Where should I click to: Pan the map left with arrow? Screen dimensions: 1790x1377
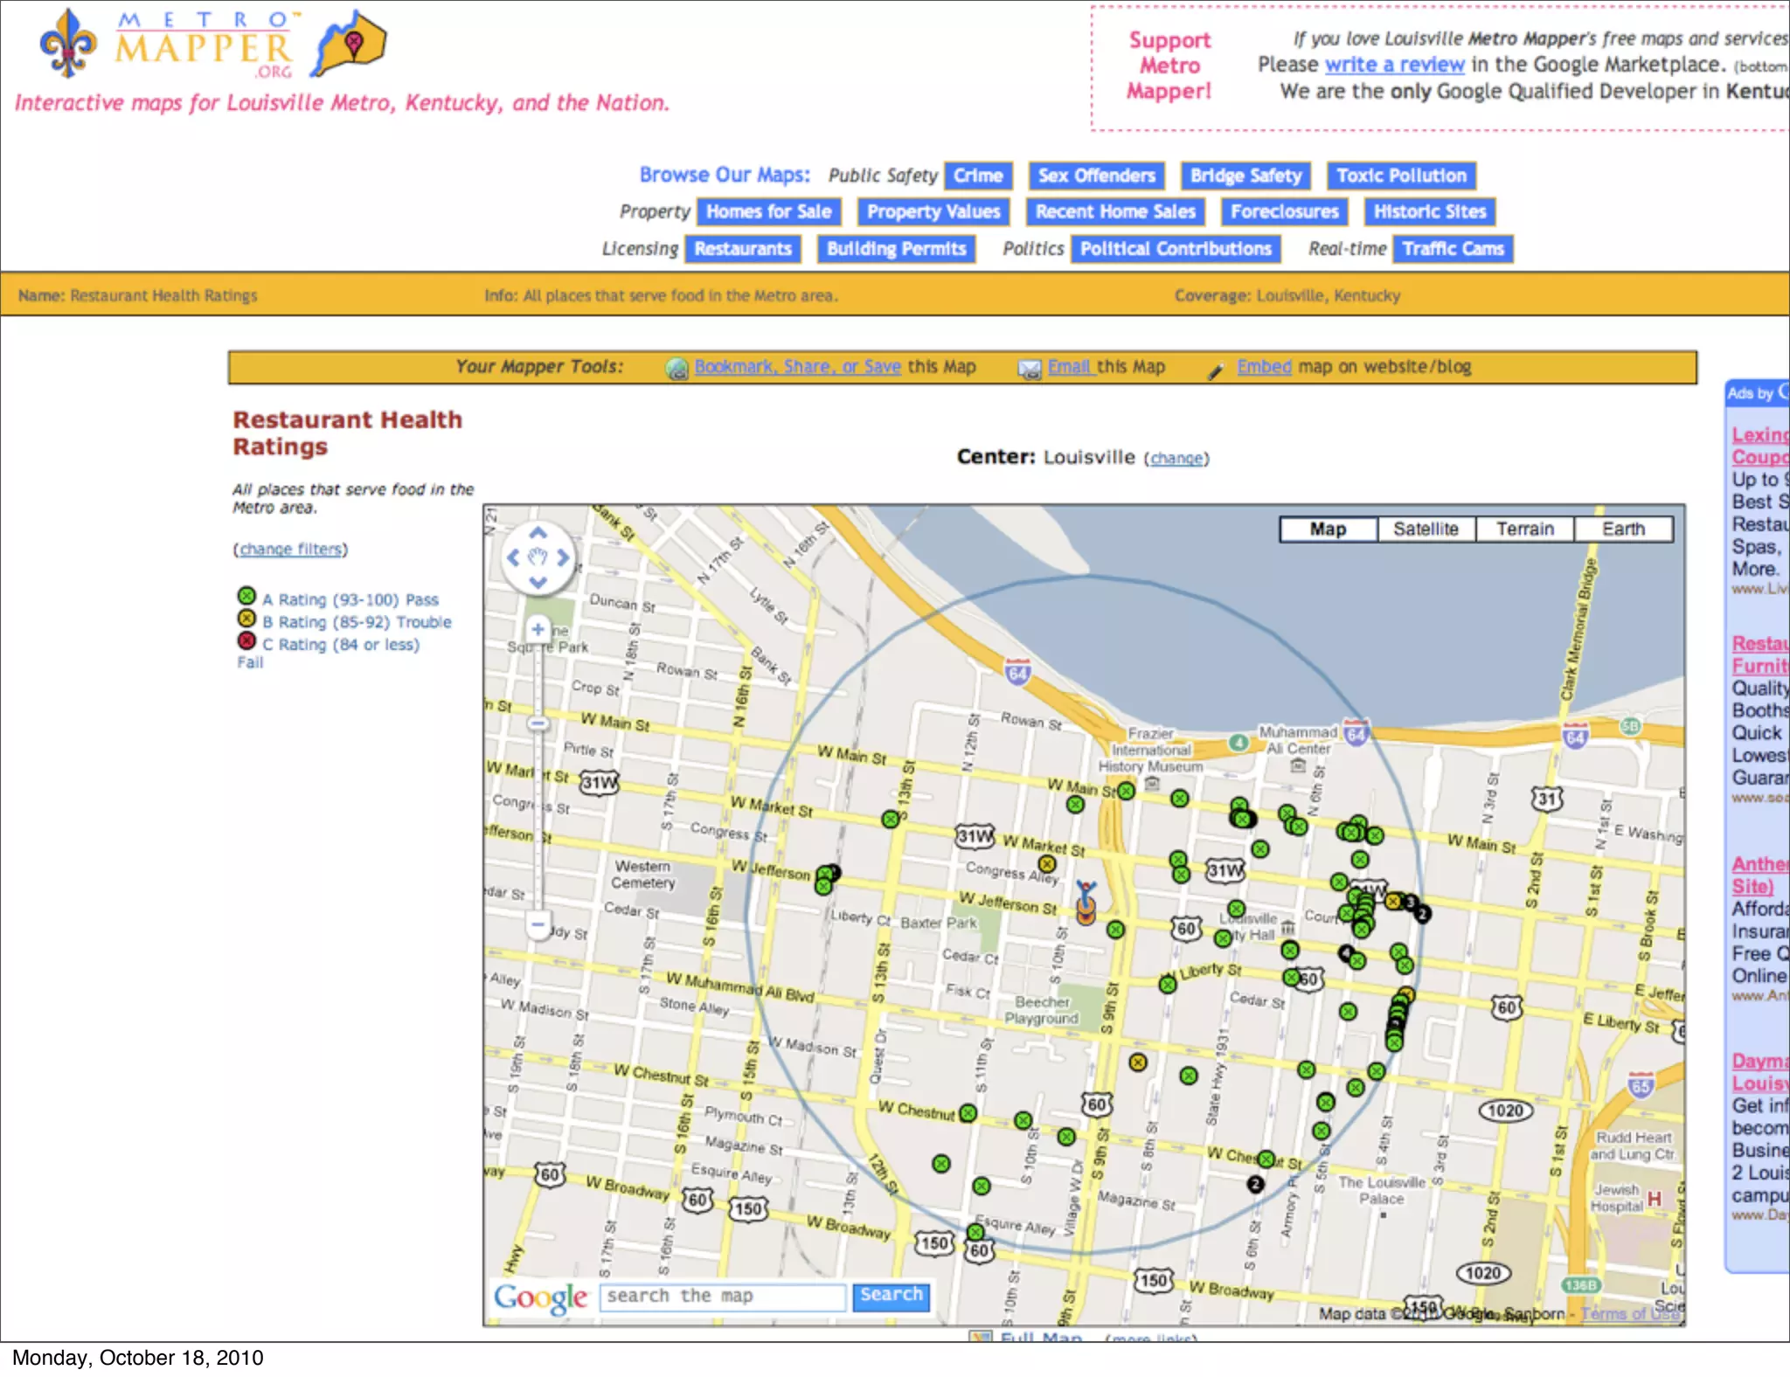click(513, 557)
